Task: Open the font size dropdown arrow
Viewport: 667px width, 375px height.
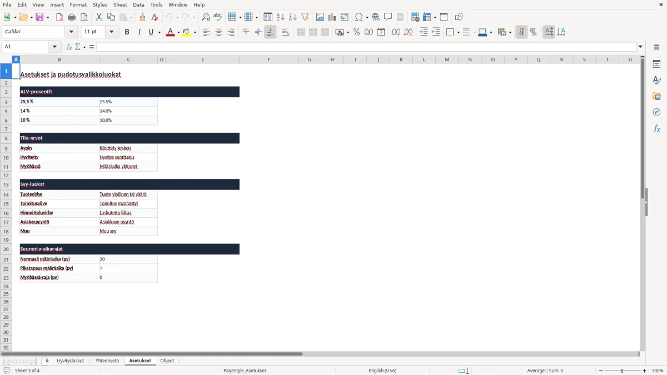Action: pyautogui.click(x=112, y=32)
